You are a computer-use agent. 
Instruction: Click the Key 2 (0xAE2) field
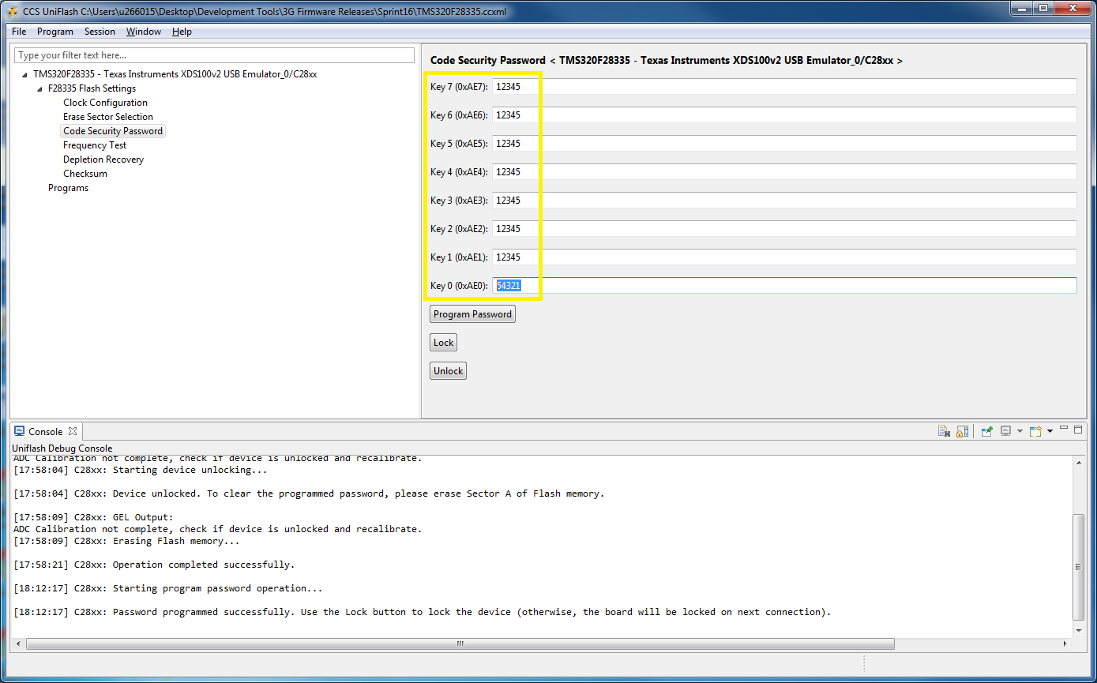pyautogui.click(x=784, y=229)
